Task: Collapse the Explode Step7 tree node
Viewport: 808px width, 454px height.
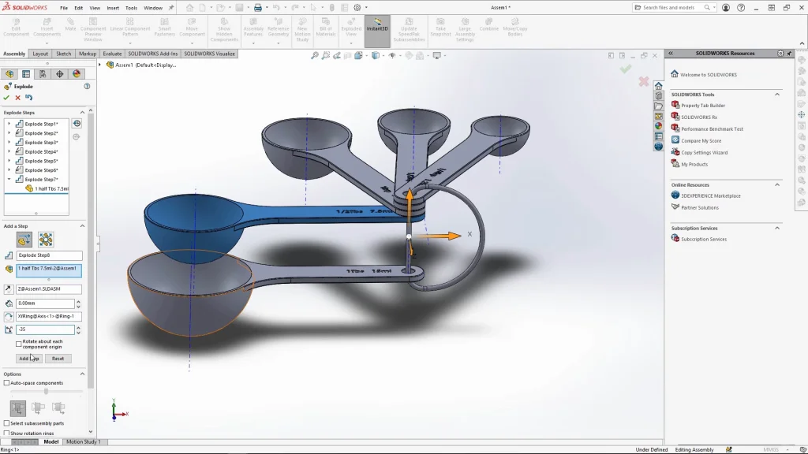Action: click(x=9, y=180)
